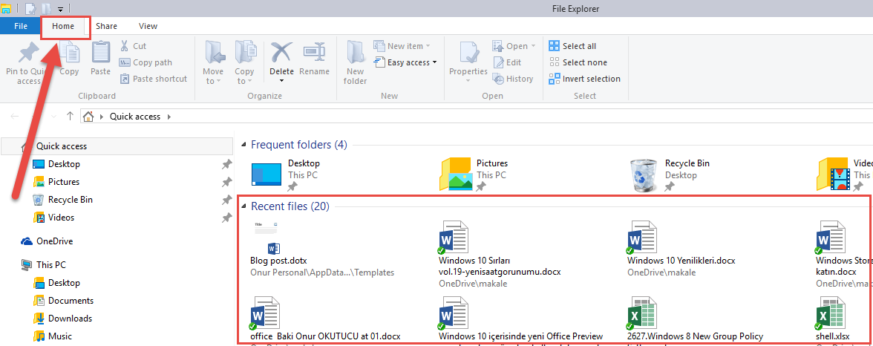873x346 pixels.
Task: Select OneDrive in the navigation pane
Action: pyautogui.click(x=55, y=241)
